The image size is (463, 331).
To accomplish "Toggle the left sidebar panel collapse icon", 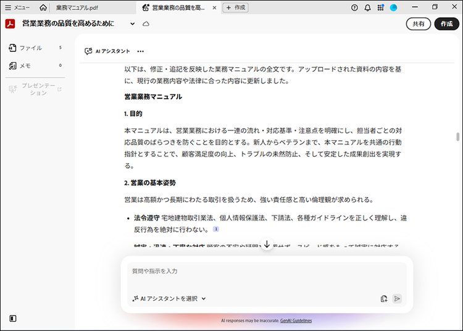I will [13, 319].
